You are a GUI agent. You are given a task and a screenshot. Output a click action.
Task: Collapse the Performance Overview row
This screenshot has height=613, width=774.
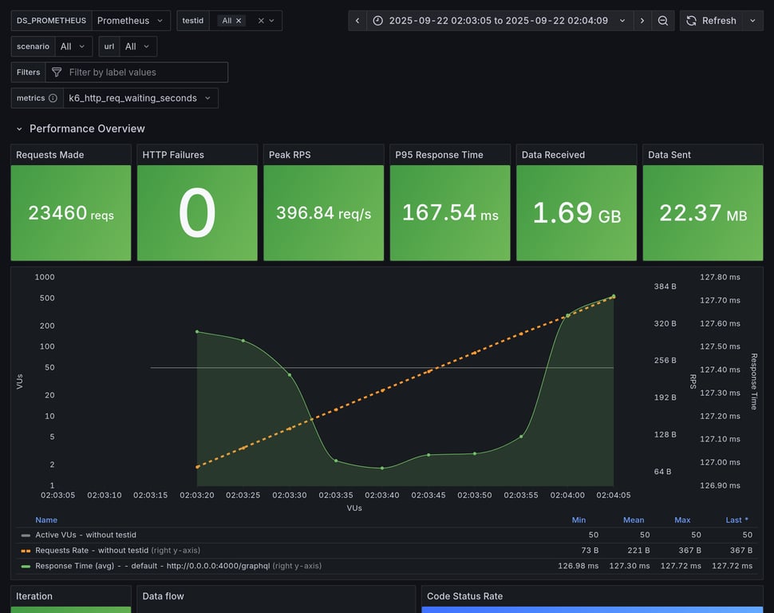(21, 129)
